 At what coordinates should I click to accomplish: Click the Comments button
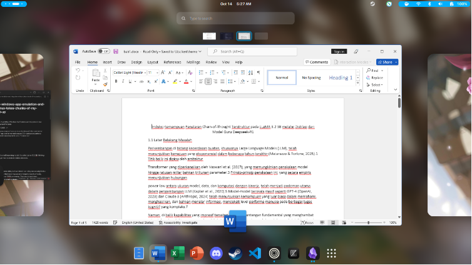click(x=317, y=62)
